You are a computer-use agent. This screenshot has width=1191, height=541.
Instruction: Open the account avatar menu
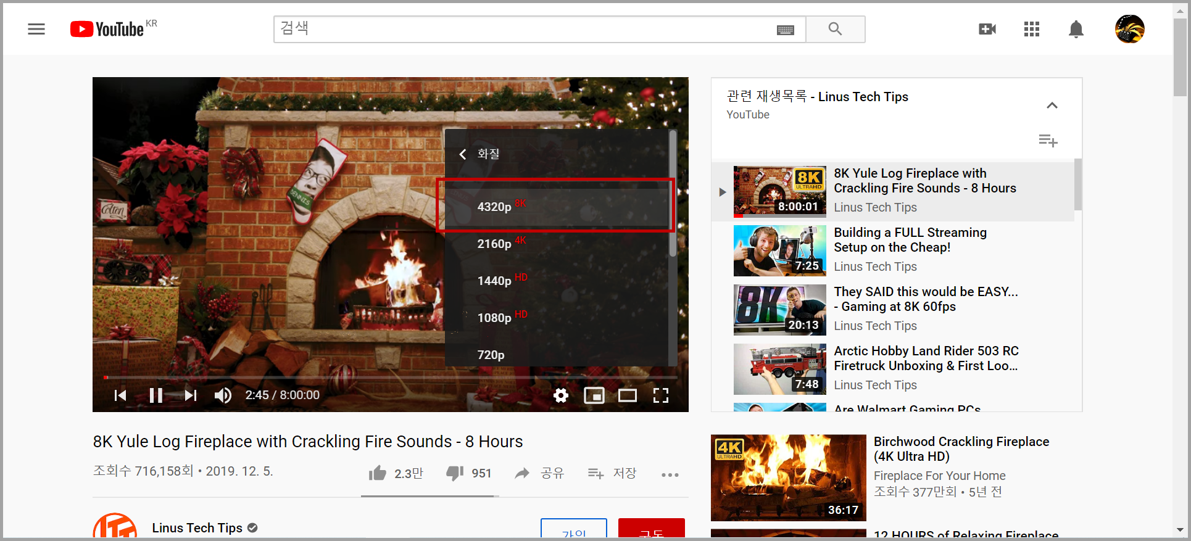tap(1130, 29)
